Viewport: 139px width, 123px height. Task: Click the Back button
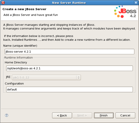(x=62, y=115)
